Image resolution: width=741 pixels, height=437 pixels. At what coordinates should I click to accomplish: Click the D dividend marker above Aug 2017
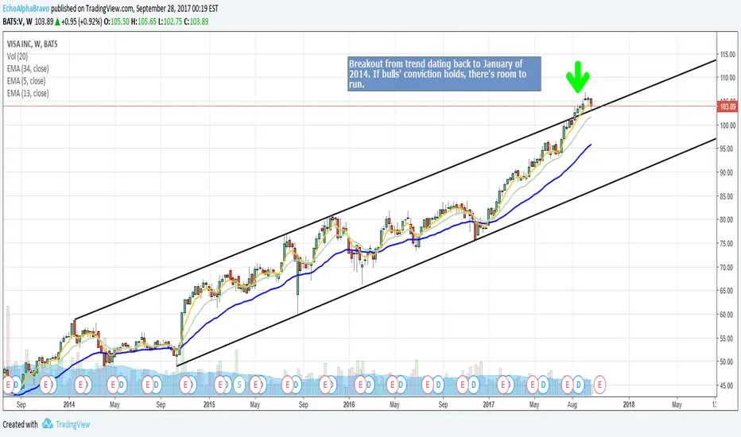click(x=578, y=385)
